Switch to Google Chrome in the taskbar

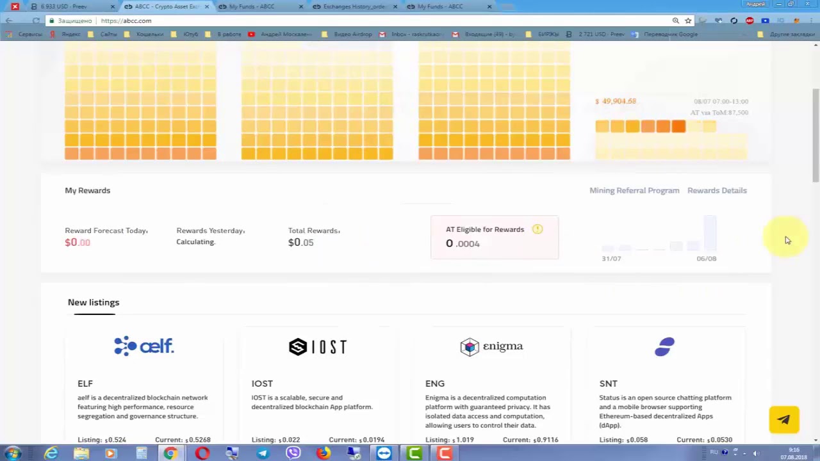[x=170, y=453]
